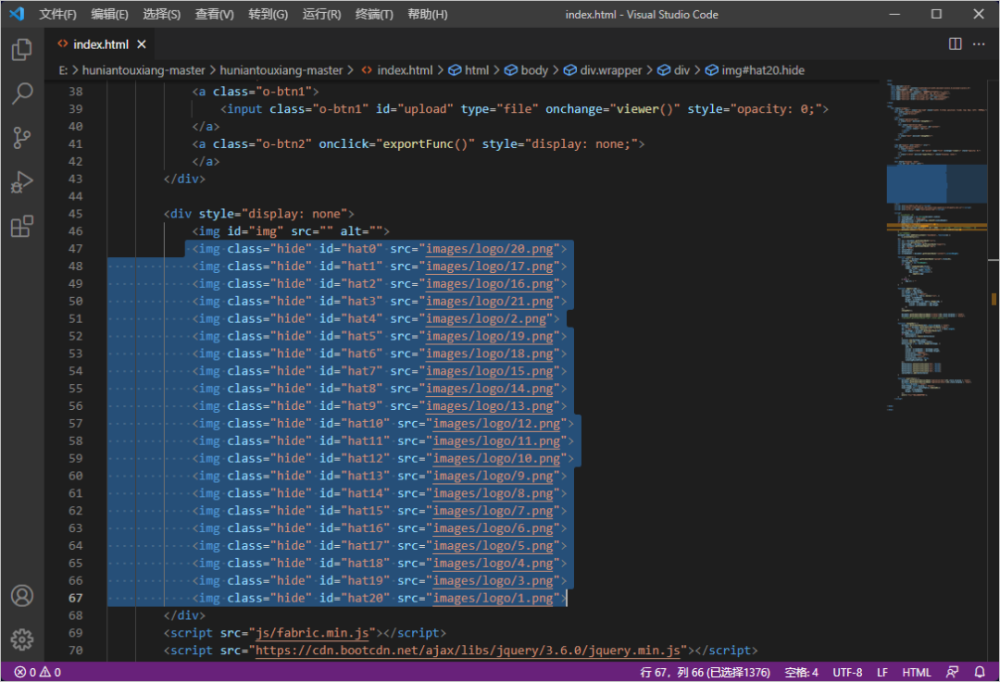Close the index.html editor tab

142,44
